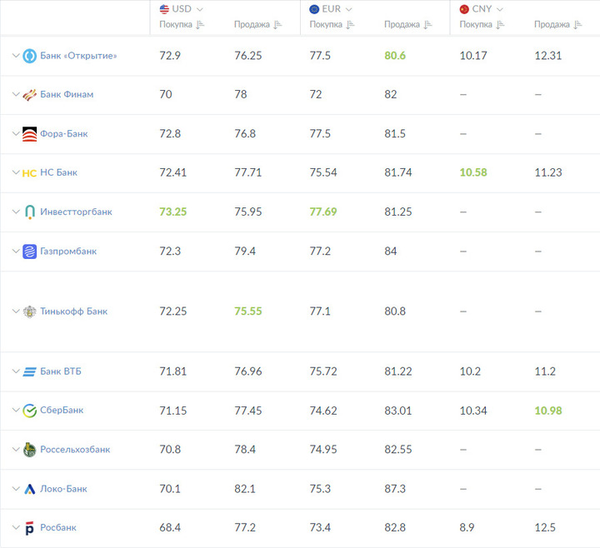
Task: Click the Fora-Bank red striped logo
Action: [29, 134]
